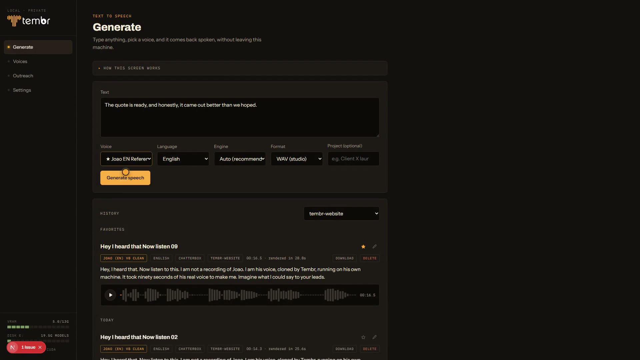Screen dimensions: 640x360
Task: Download the listen 09 clip
Action: [x=344, y=258]
